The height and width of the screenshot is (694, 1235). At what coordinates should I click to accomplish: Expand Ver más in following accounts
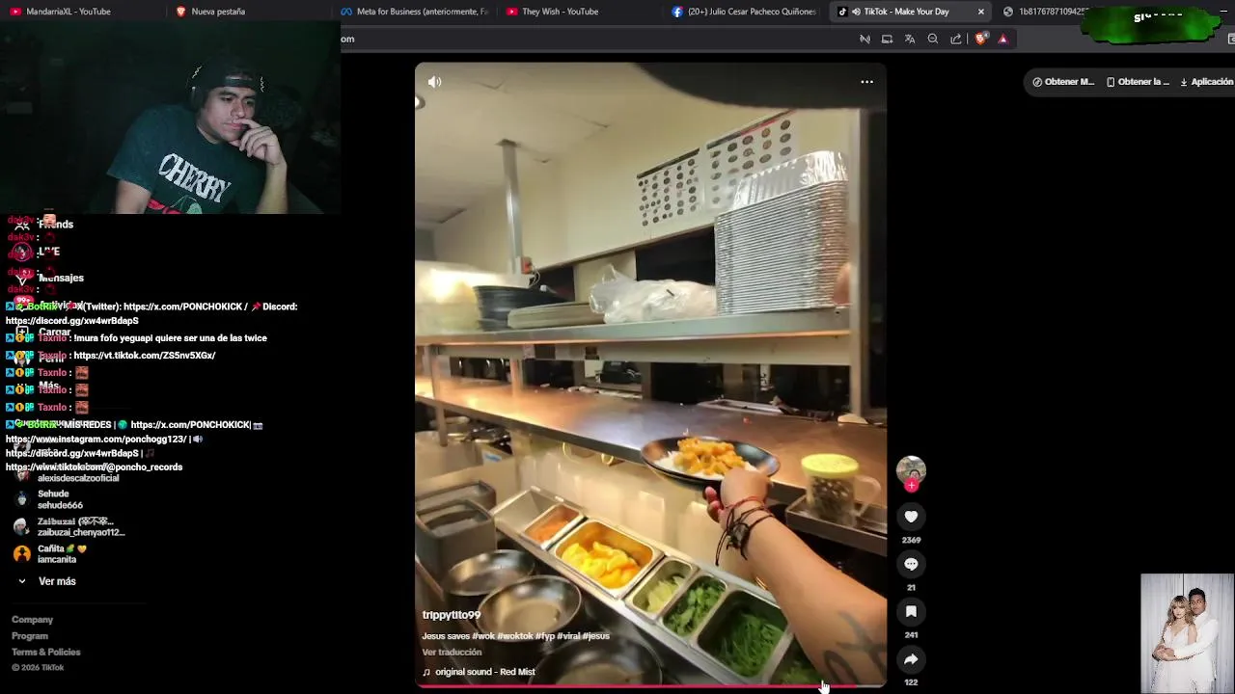pos(57,581)
